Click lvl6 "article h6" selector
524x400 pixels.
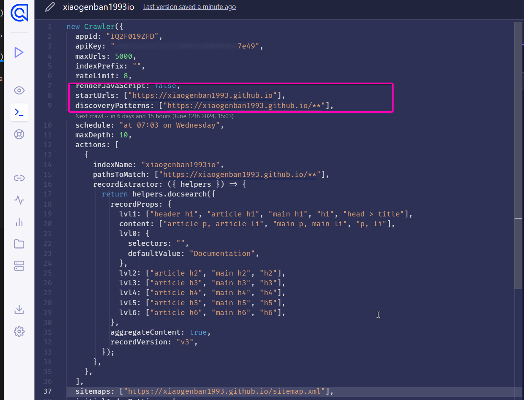pyautogui.click(x=176, y=313)
